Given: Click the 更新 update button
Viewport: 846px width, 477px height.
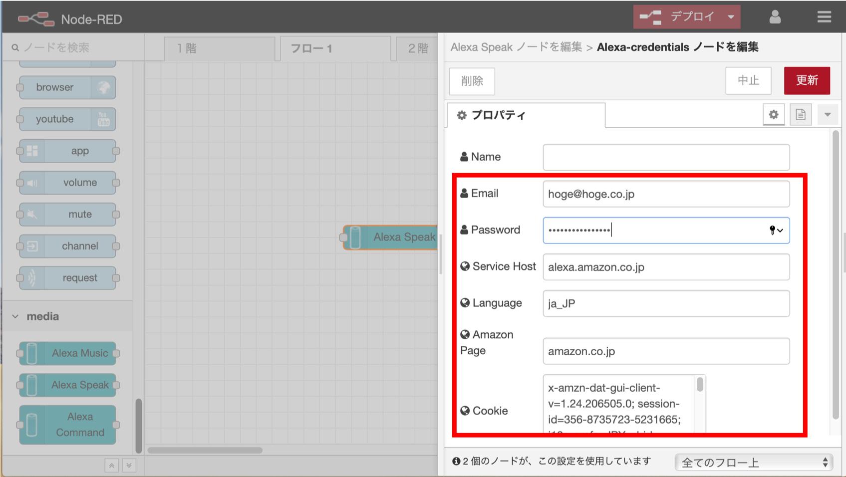Looking at the screenshot, I should click(807, 80).
